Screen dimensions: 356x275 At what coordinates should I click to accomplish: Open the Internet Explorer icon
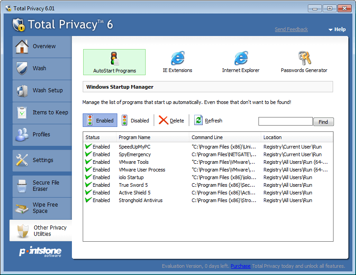[241, 58]
